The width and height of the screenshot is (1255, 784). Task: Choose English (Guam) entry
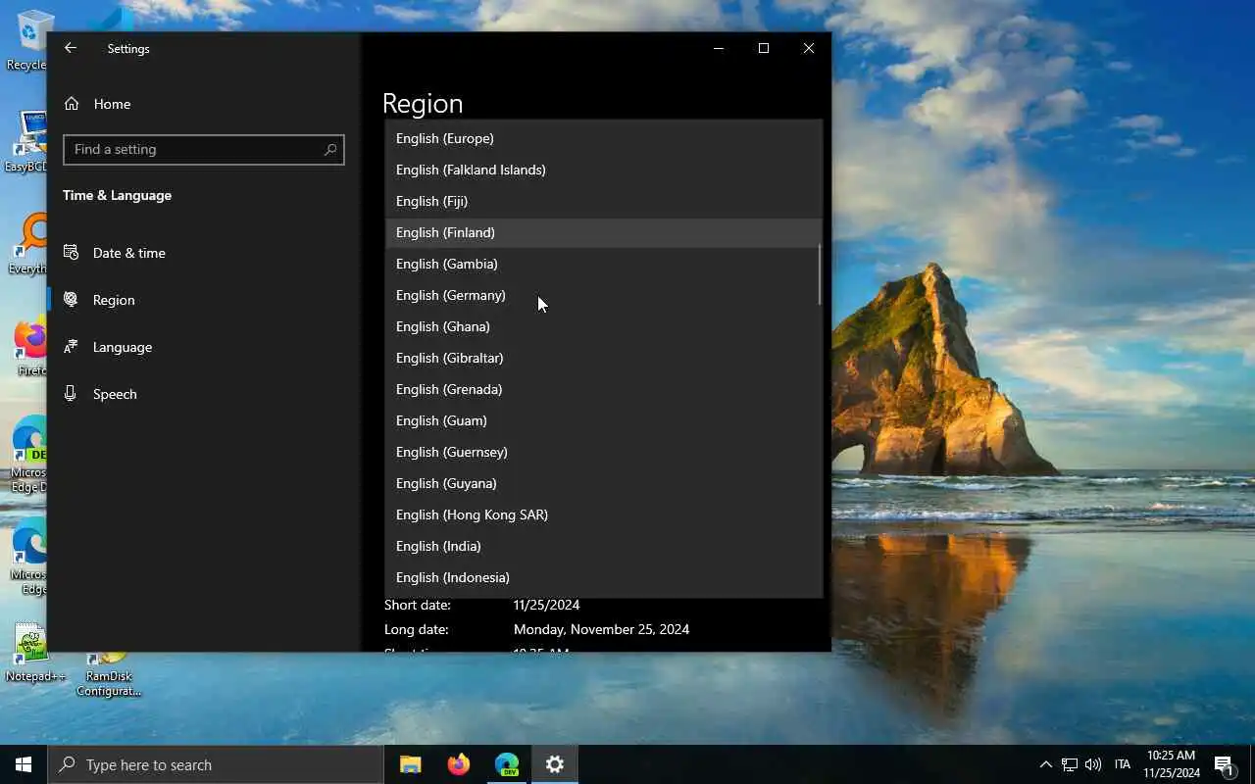(603, 420)
